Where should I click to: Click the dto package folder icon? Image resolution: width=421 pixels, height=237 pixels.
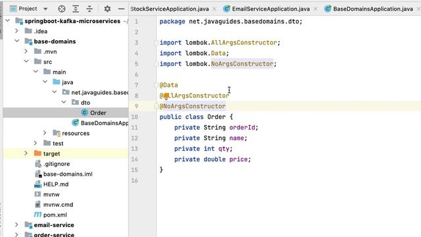(x=75, y=103)
